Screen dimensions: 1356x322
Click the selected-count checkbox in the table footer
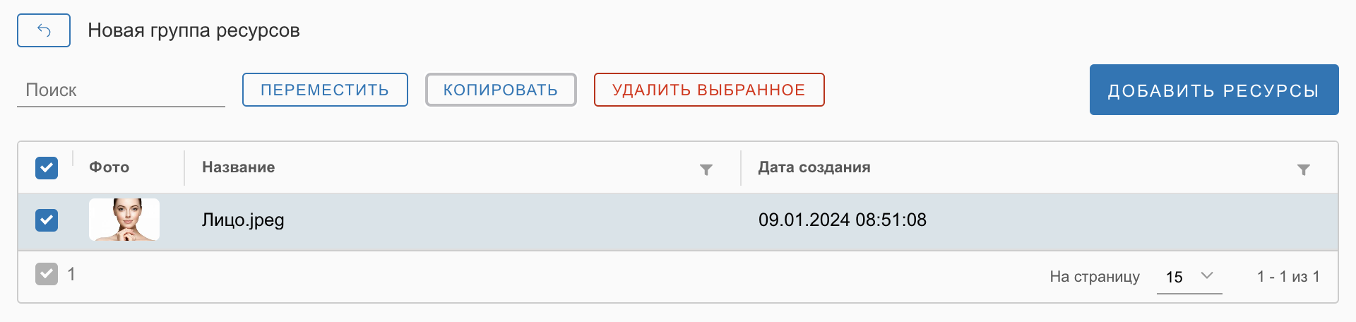(x=47, y=274)
